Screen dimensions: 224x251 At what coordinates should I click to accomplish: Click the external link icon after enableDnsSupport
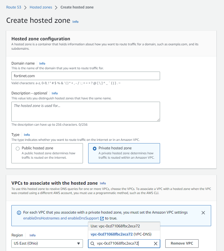tap(102, 218)
